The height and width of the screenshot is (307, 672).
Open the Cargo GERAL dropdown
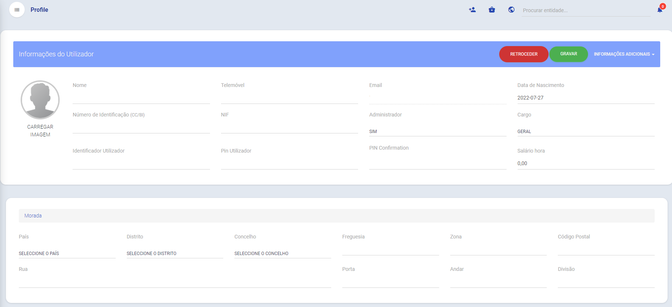click(585, 132)
